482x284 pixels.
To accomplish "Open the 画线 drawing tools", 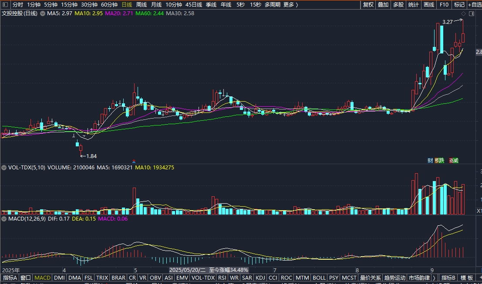I will click(x=428, y=5).
